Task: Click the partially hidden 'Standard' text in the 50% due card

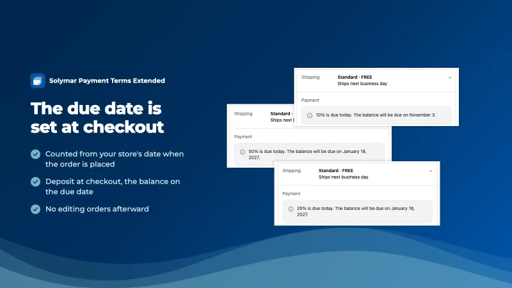Action: click(280, 114)
